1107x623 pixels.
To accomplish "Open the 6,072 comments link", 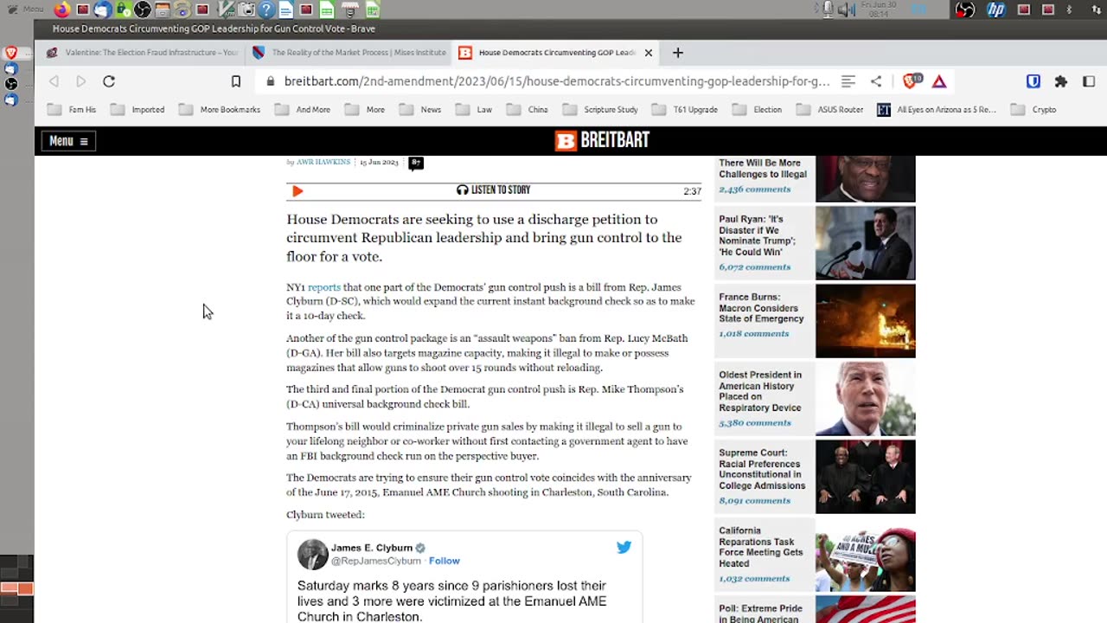I will 755,267.
